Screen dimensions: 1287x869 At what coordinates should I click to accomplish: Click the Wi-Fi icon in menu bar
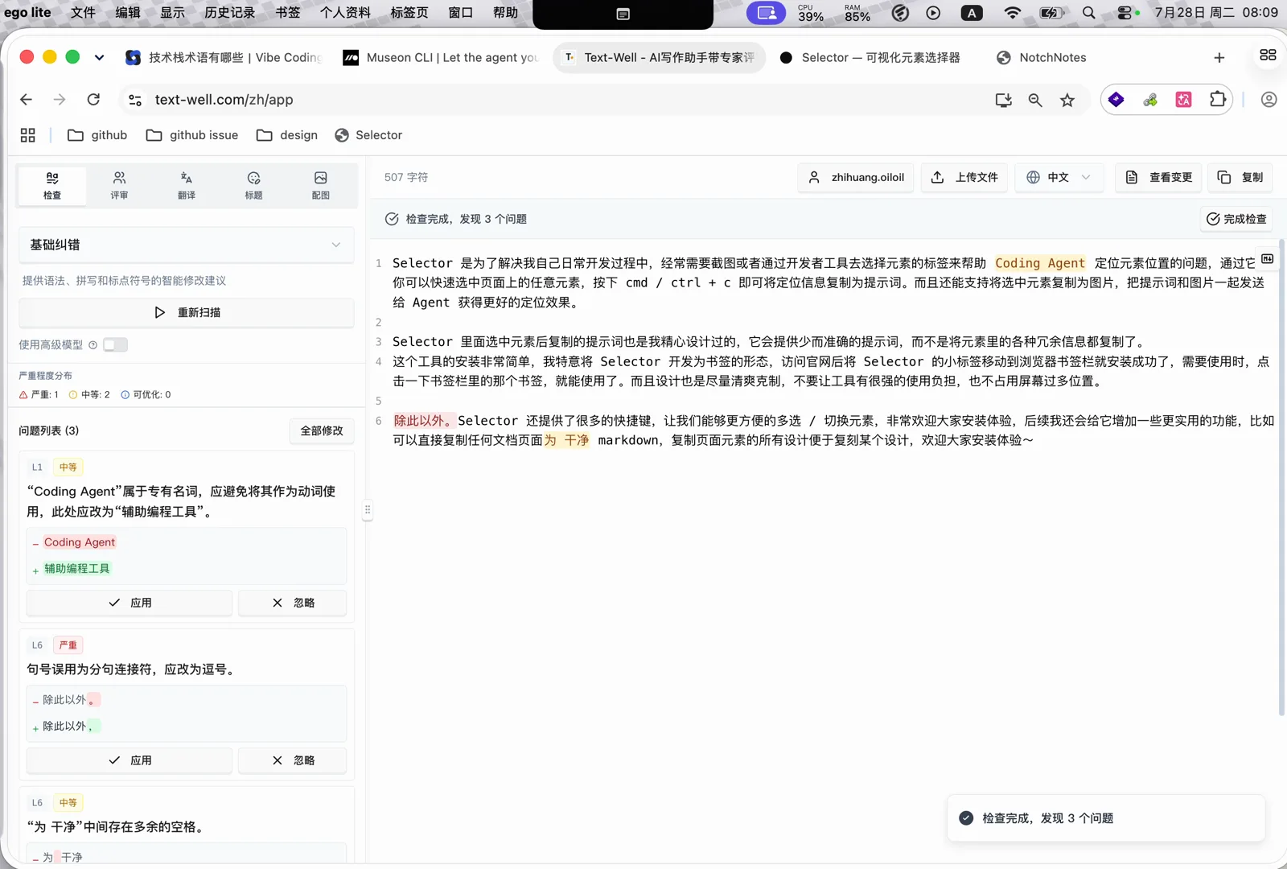(1013, 13)
